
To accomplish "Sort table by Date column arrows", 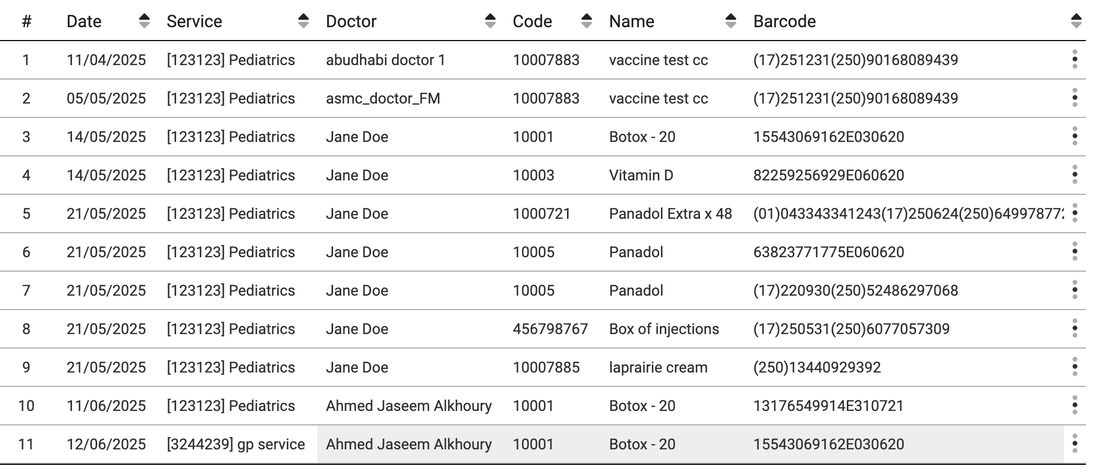I will coord(144,21).
